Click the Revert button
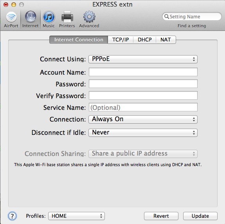 click(x=161, y=216)
